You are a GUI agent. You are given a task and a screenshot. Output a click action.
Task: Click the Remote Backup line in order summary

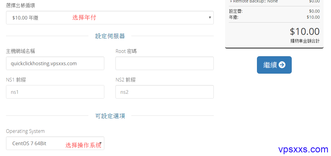pos(274,2)
